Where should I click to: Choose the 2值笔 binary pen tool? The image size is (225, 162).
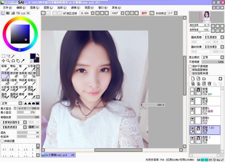pos(14,82)
